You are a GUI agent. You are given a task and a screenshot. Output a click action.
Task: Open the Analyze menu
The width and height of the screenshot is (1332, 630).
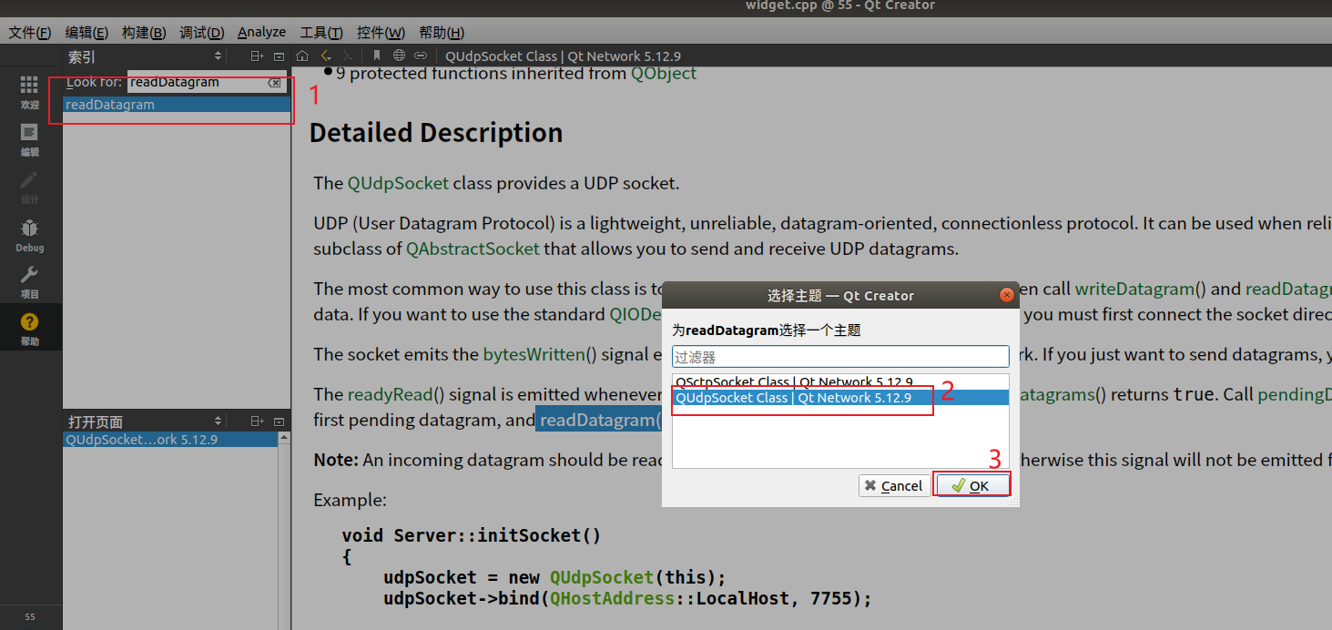[x=262, y=32]
